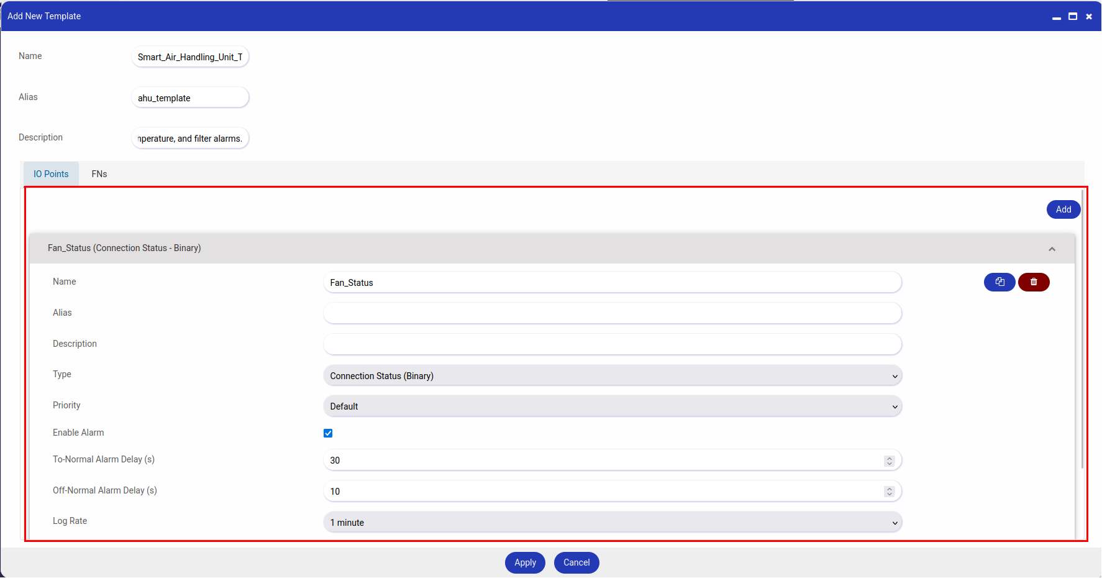
Task: Duplicate the Fan_Status IO point
Action: (x=1000, y=282)
